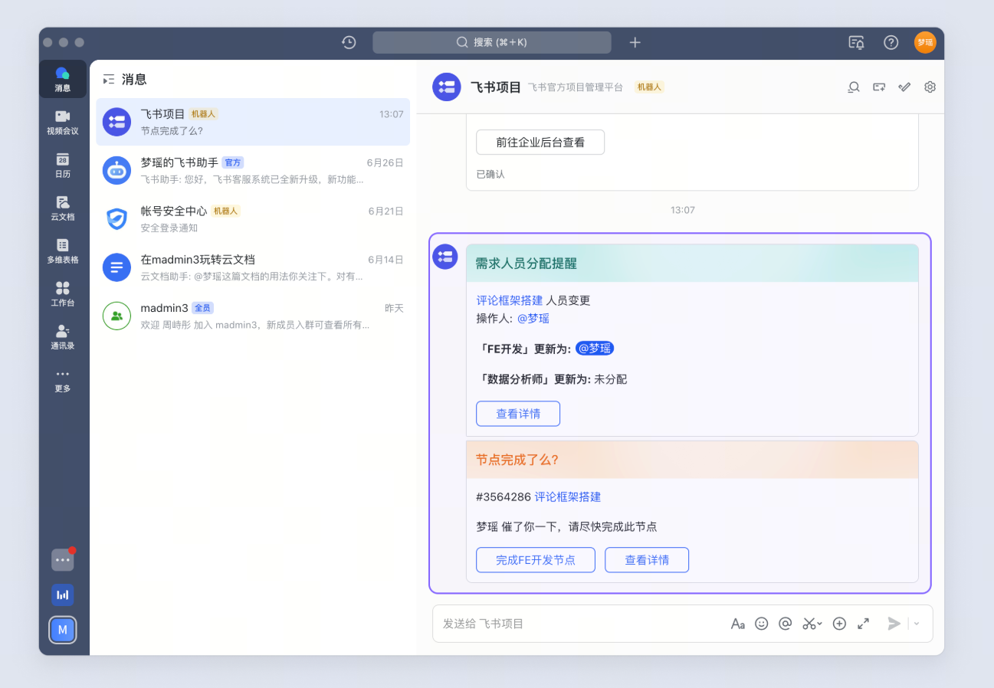Open the notification panel icon in the top bar

(856, 42)
